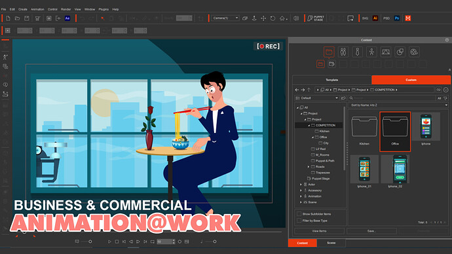Click the Photoshop PS icon
Screen dimensions: 452x254
click(397, 18)
